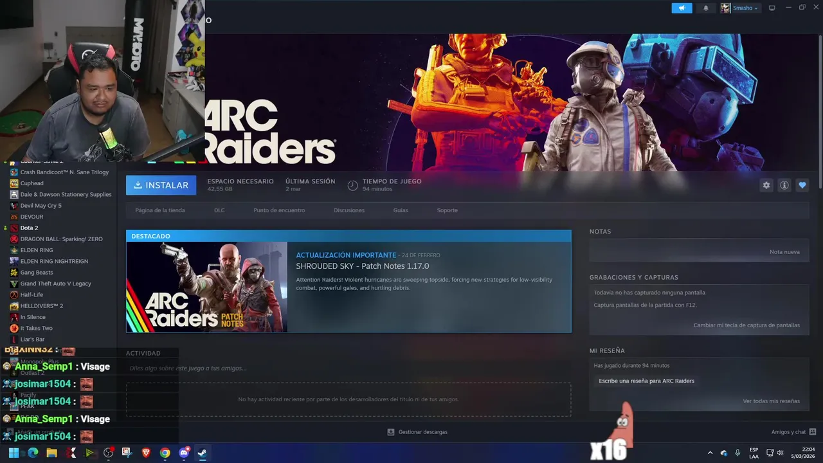Click the microphone tray icon

[737, 453]
